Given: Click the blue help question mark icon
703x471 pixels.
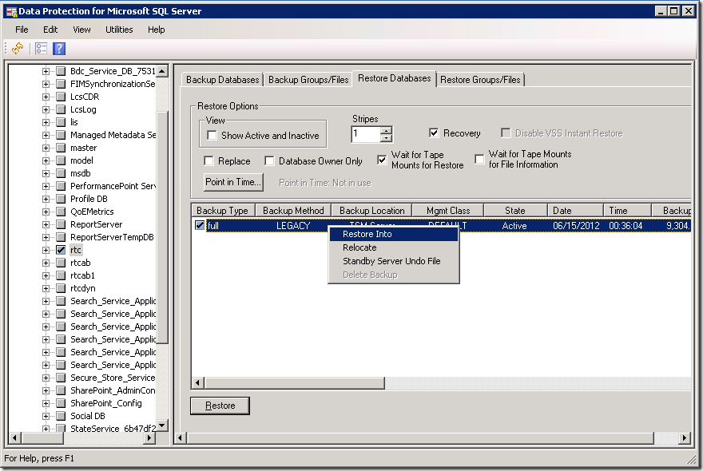Looking at the screenshot, I should pyautogui.click(x=59, y=49).
